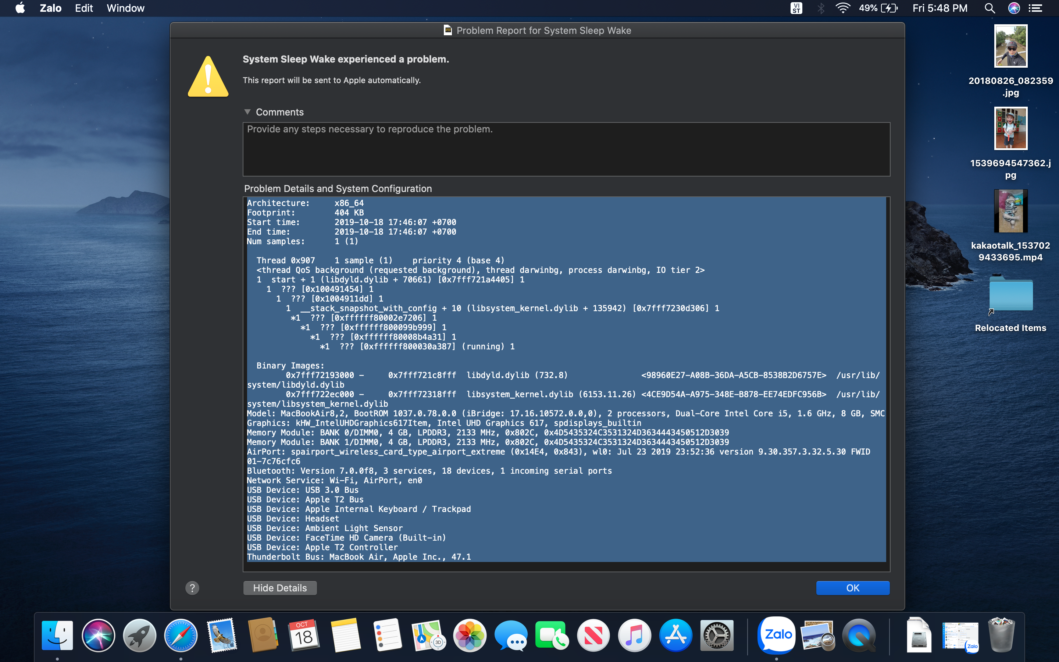Launch Siri from the dock
The image size is (1059, 662).
click(x=99, y=635)
